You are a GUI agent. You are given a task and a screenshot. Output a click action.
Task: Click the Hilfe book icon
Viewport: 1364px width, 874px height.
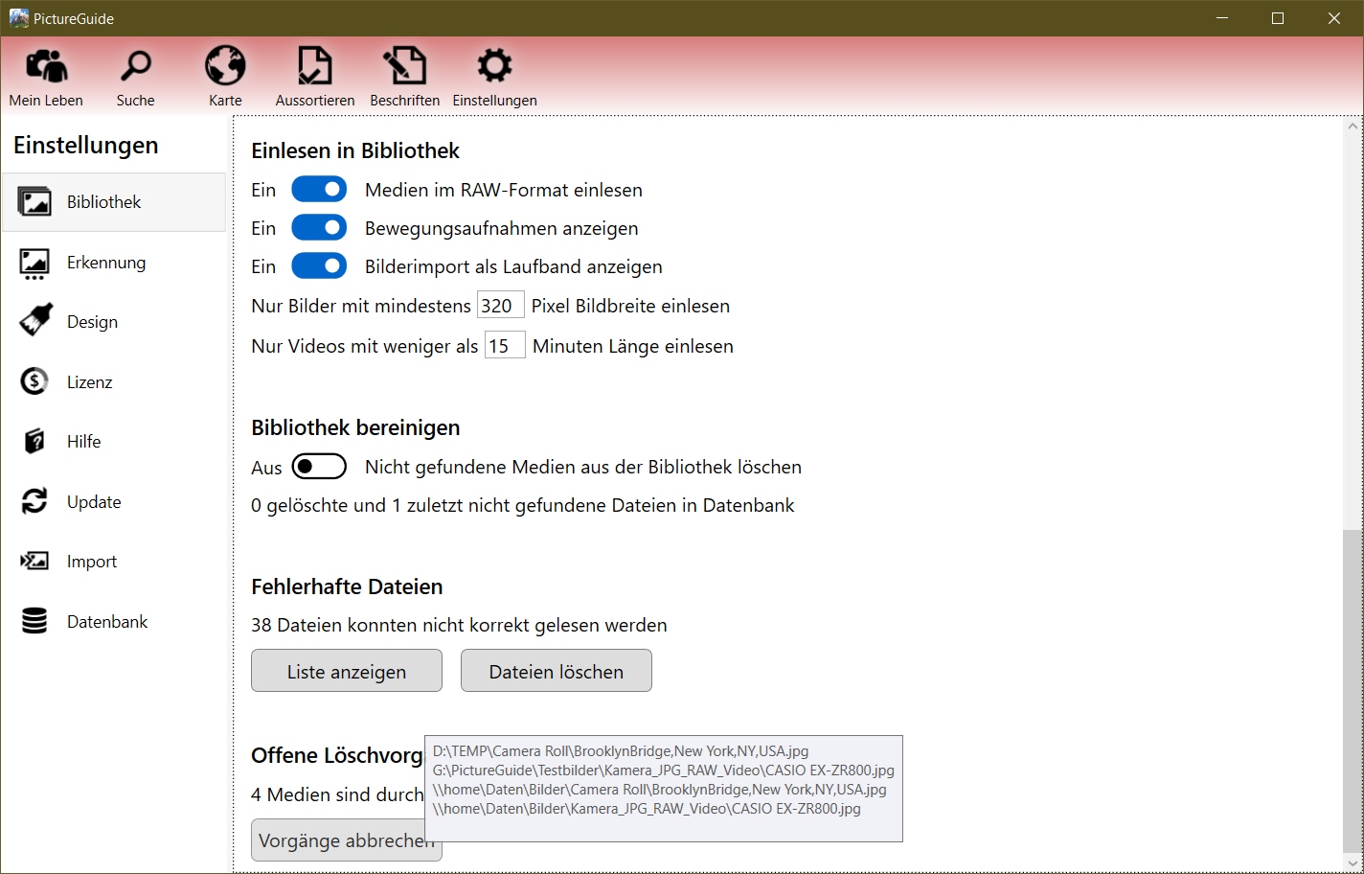(x=34, y=441)
